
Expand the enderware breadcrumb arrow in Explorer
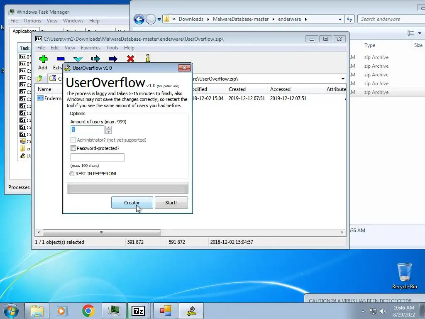[x=306, y=19]
